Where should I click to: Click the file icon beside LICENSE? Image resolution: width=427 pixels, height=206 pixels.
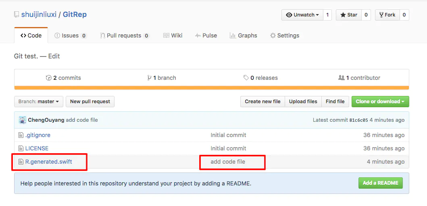[x=21, y=149]
